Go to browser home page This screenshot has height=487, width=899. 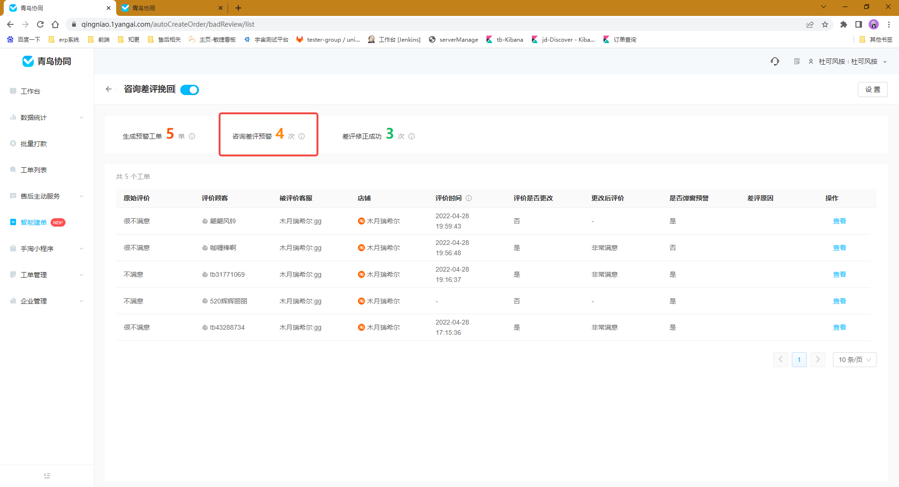tap(55, 24)
